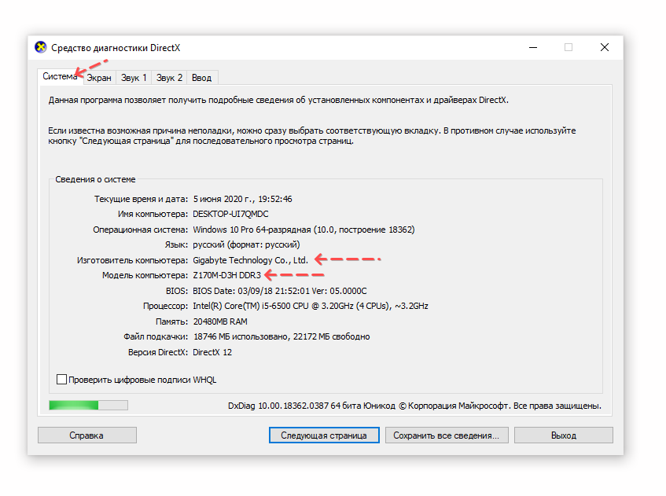Click the Процессор label
This screenshot has width=666, height=496.
(165, 307)
